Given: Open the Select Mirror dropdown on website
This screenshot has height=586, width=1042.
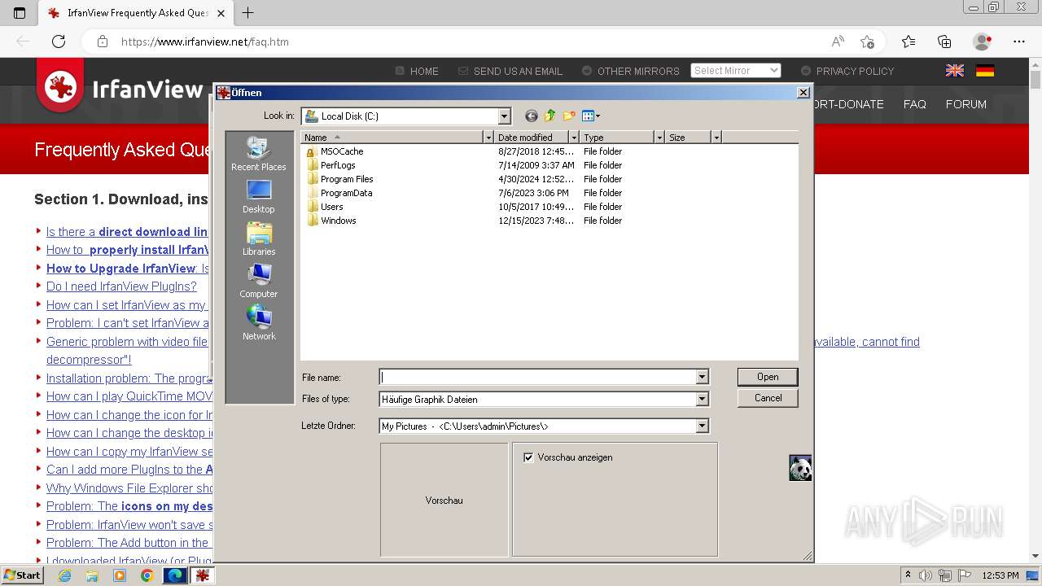Looking at the screenshot, I should (735, 71).
